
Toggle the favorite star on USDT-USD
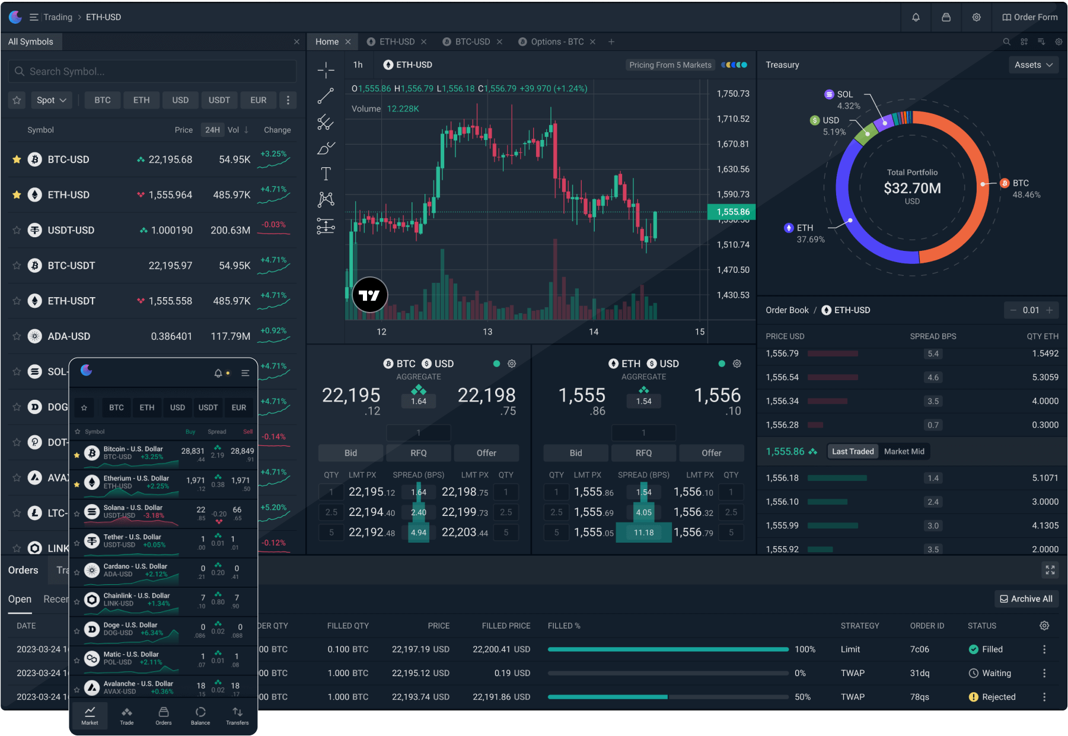(17, 230)
